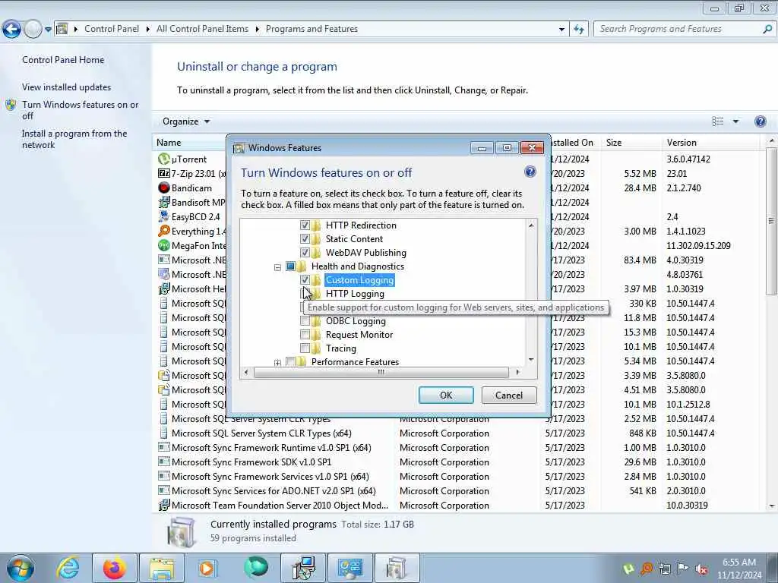Open View installed updates link
Screen dimensions: 778x583
pyautogui.click(x=67, y=87)
